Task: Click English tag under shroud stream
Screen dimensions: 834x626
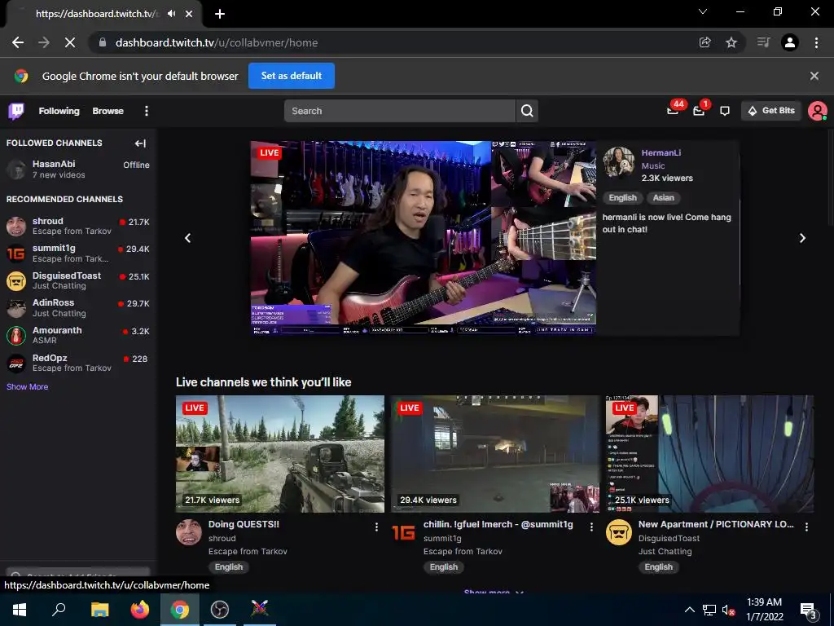Action: click(229, 567)
